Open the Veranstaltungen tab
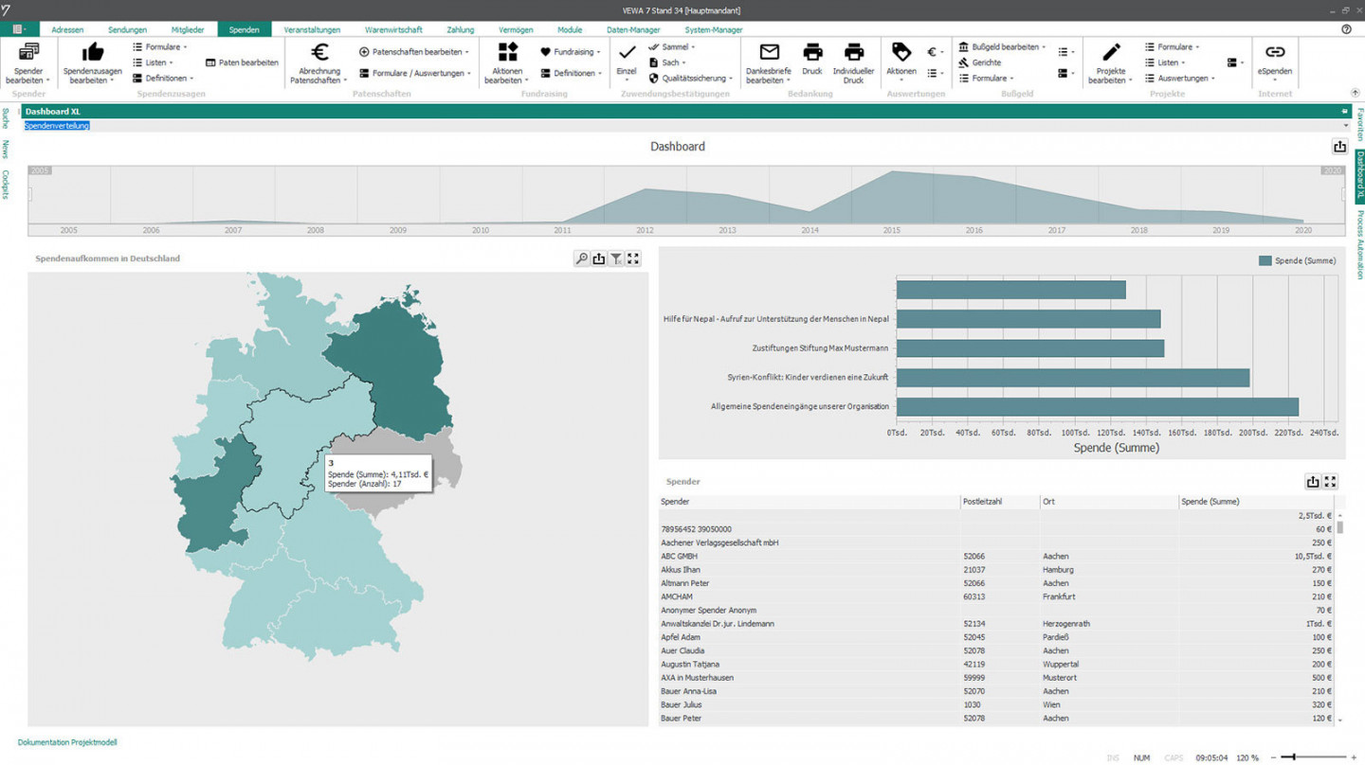The image size is (1365, 765). click(312, 29)
